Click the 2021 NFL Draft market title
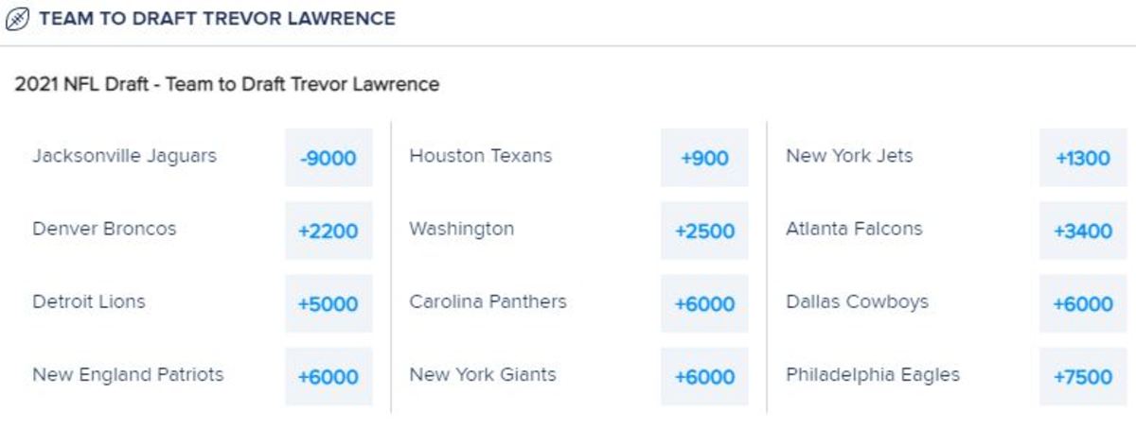Viewport: 1136px width, 429px height. tap(227, 84)
